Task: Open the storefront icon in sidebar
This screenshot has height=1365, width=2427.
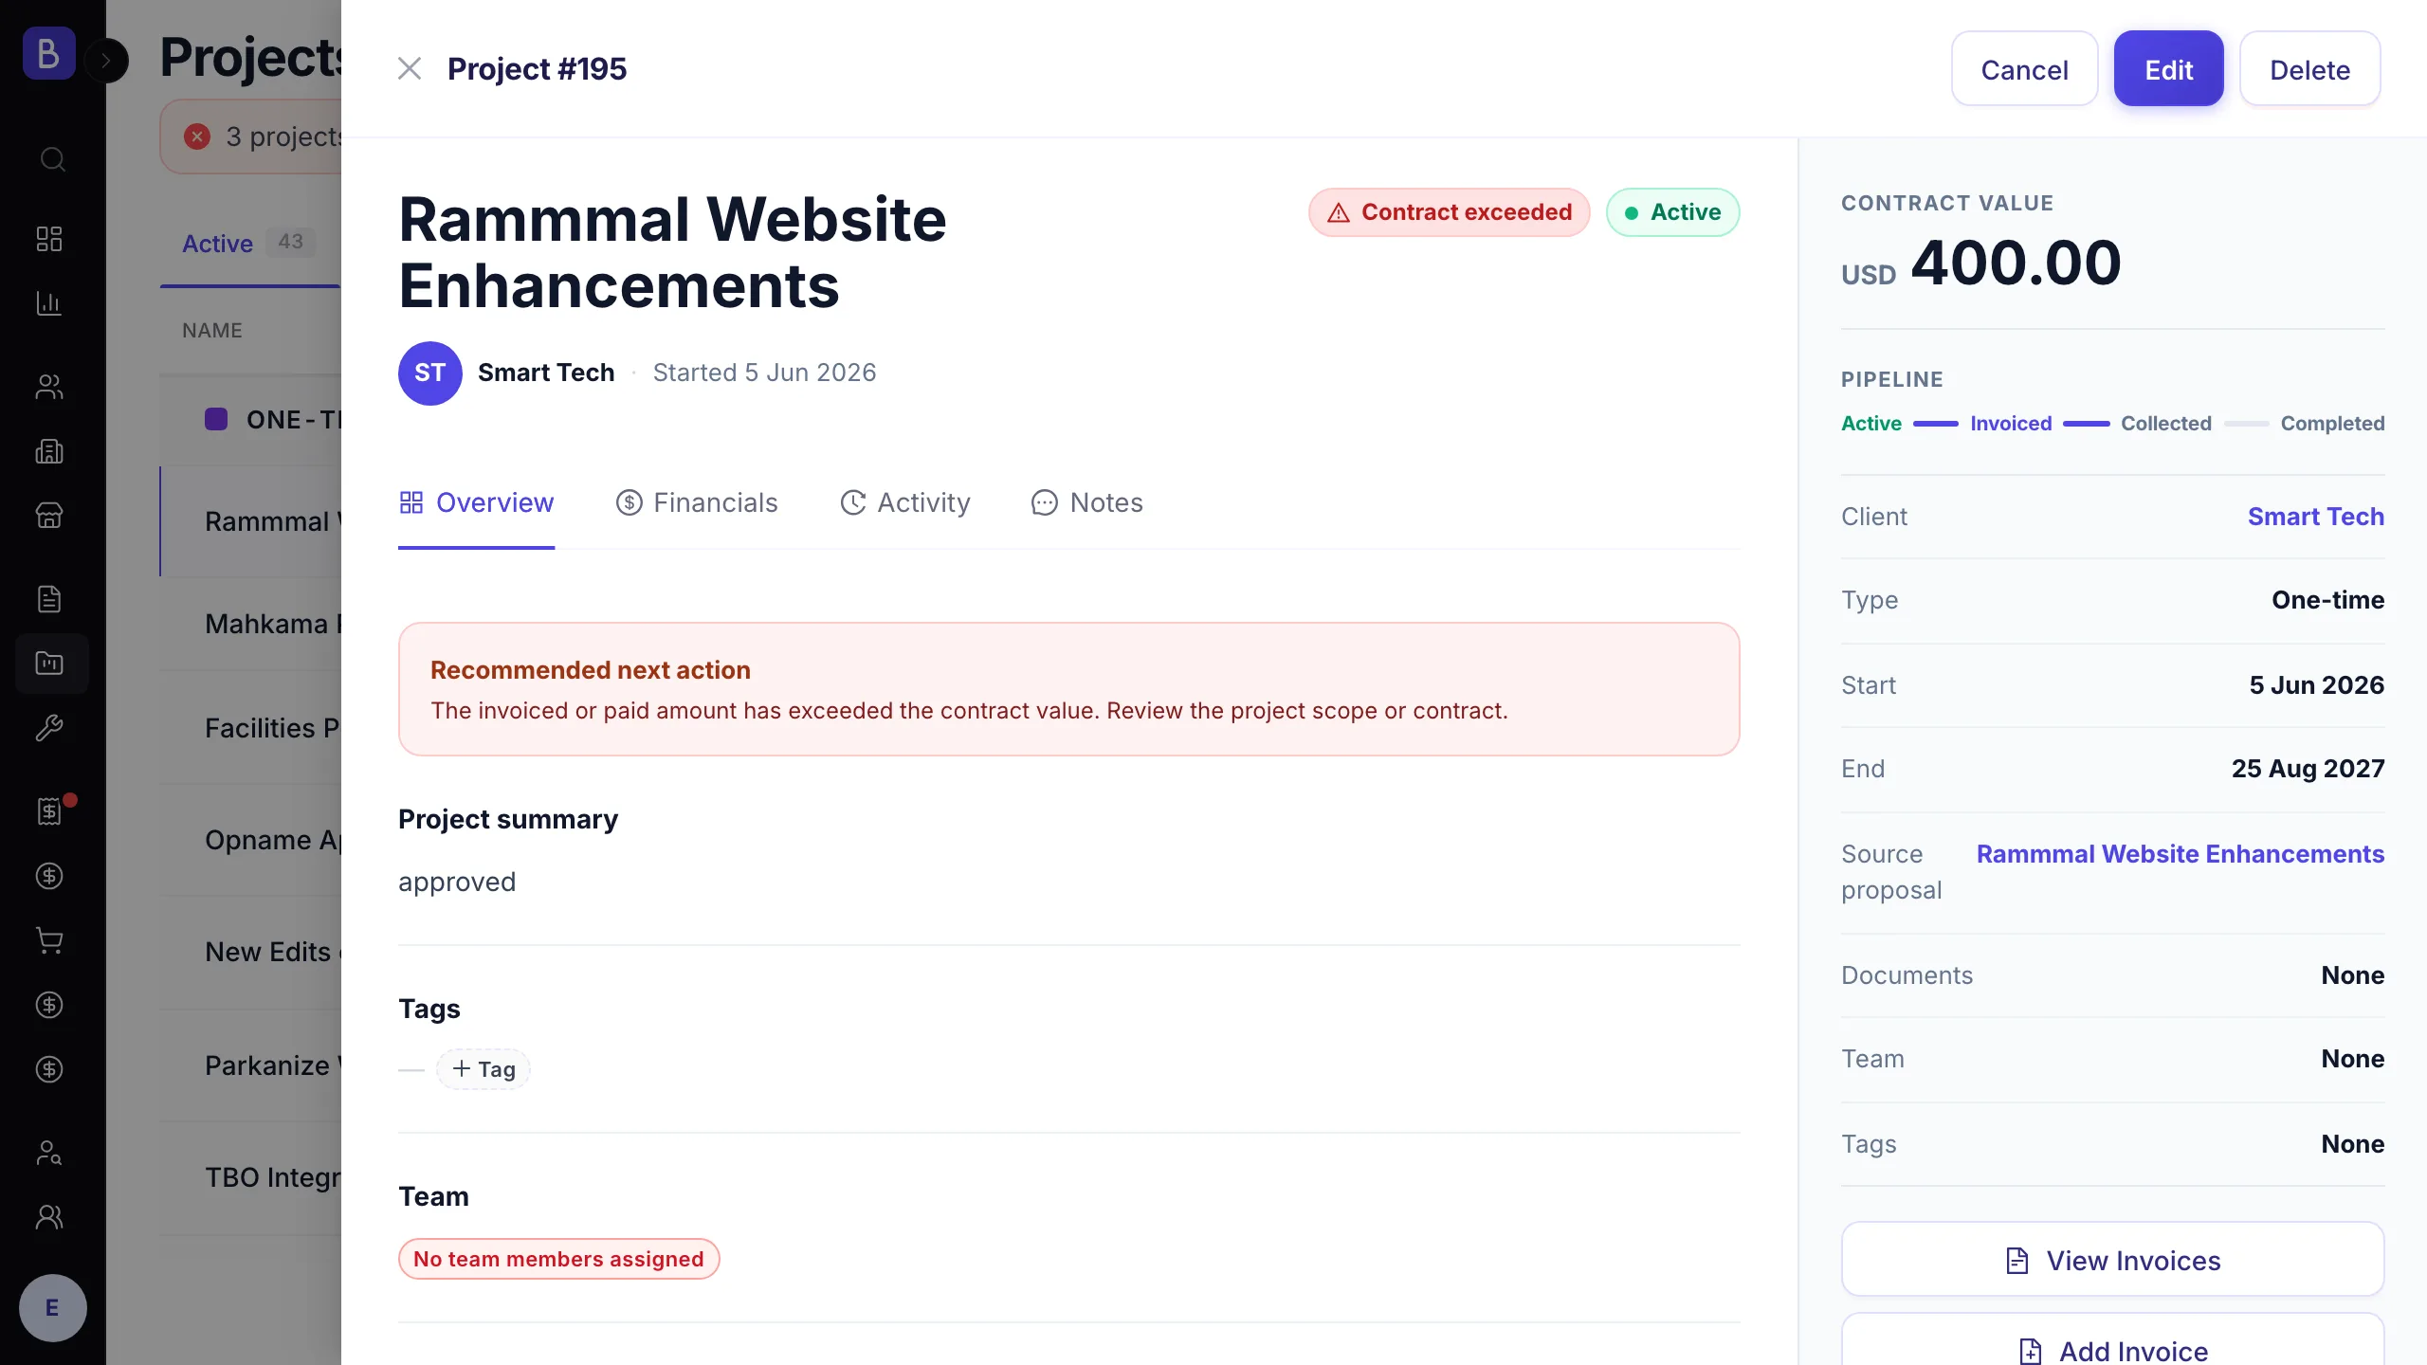Action: tap(49, 516)
